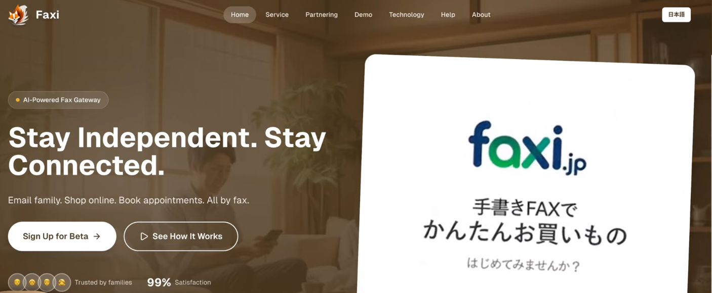
Task: Click the fourth family avatar icon
Action: click(62, 282)
